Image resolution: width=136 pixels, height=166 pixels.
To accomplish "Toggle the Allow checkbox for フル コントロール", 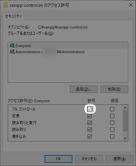I will [89, 109].
